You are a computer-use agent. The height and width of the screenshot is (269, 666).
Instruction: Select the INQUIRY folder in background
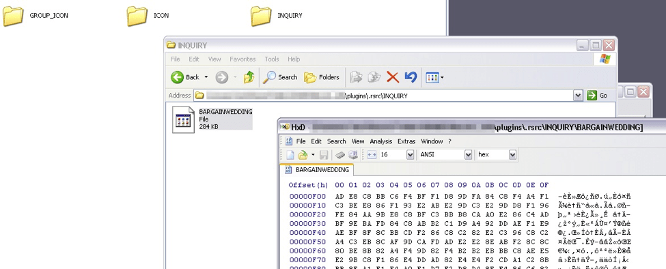click(x=277, y=16)
